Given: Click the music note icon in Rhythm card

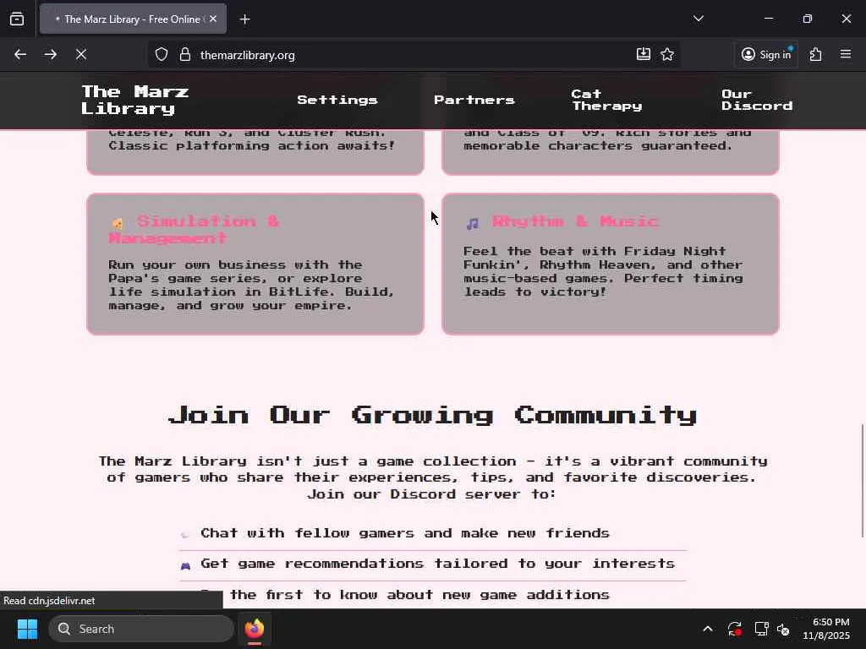Looking at the screenshot, I should point(472,223).
